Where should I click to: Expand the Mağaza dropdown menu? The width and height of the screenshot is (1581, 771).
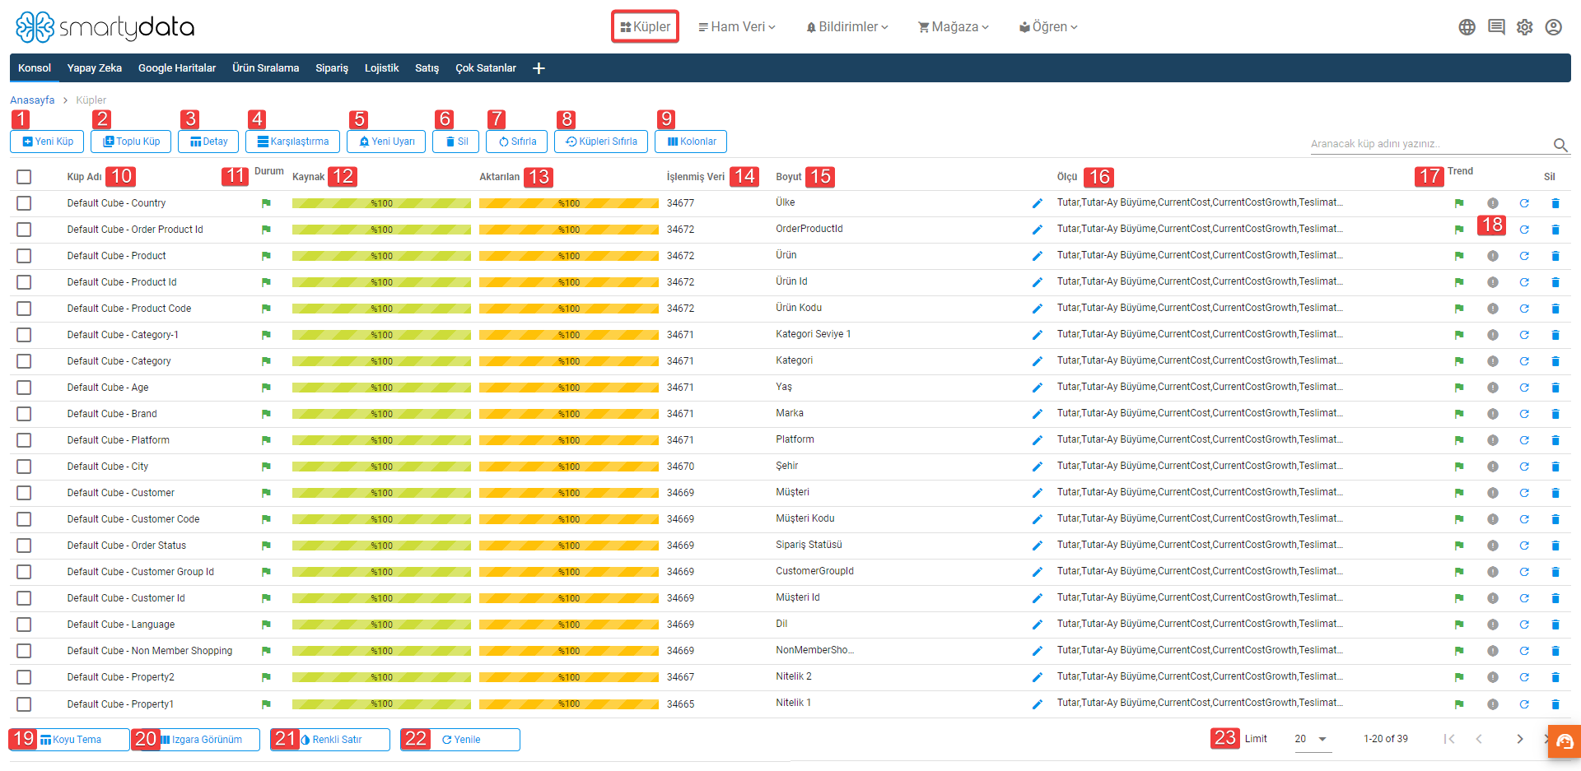(954, 27)
